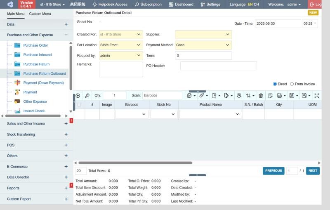Select the Direct radio button
330x210 pixels.
[x=275, y=84]
